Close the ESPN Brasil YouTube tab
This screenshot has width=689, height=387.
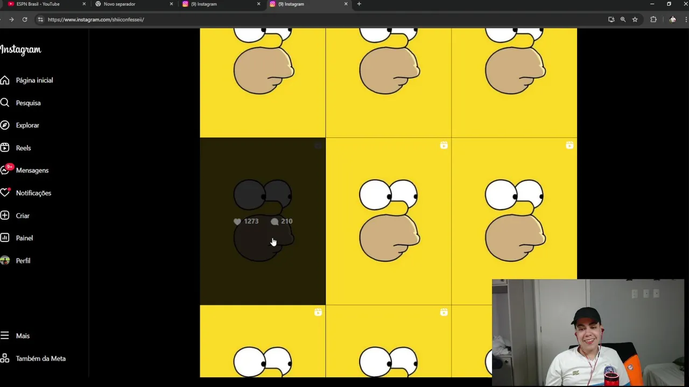(x=84, y=4)
